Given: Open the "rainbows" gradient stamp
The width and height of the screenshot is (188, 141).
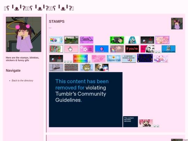Looking at the screenshot, I should [80, 58].
